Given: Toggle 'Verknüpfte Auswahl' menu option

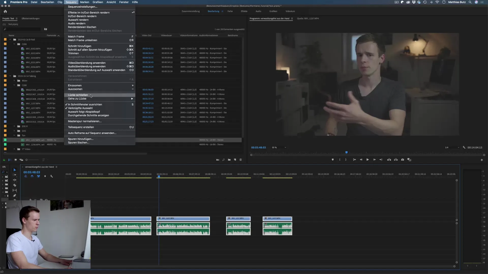Looking at the screenshot, I should (x=99, y=108).
